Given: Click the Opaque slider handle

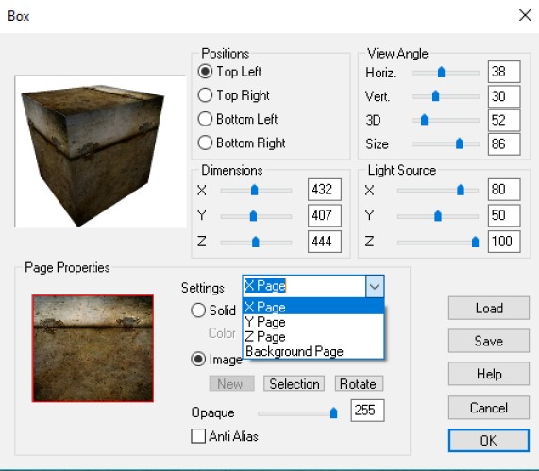Looking at the screenshot, I should [x=333, y=412].
